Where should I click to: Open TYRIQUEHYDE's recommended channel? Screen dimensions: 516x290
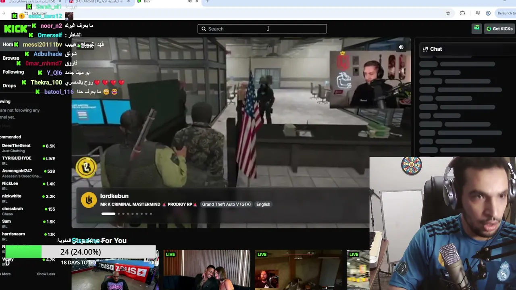pos(28,160)
